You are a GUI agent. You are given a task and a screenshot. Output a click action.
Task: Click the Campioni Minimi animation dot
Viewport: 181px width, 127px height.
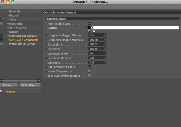point(46,54)
